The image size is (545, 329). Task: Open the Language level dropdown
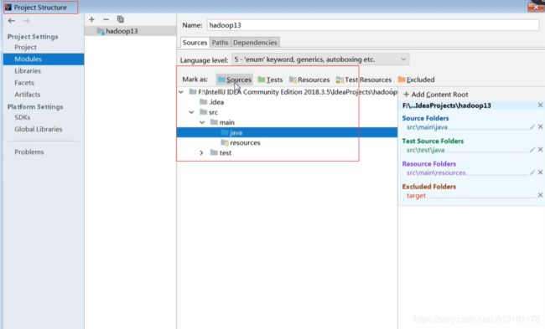coord(320,59)
